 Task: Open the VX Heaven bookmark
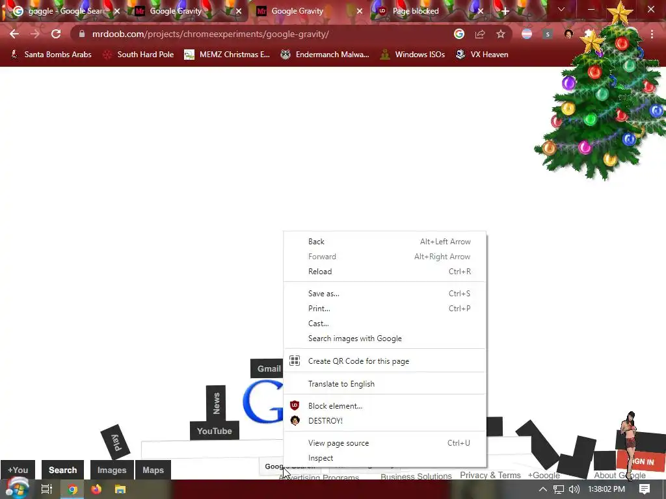click(482, 55)
